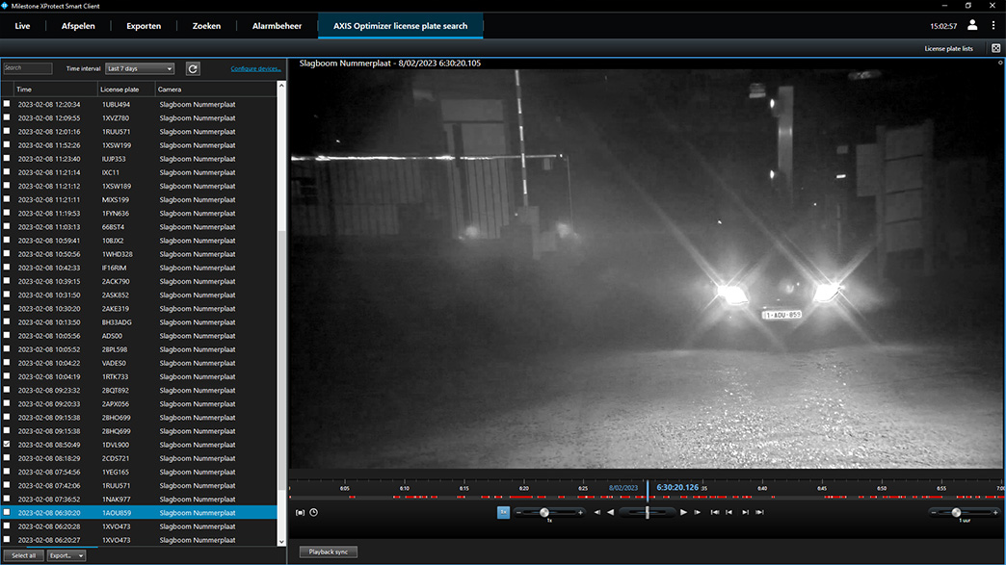The image size is (1006, 565).
Task: Select row with plate 2BPL598
Action: [141, 349]
